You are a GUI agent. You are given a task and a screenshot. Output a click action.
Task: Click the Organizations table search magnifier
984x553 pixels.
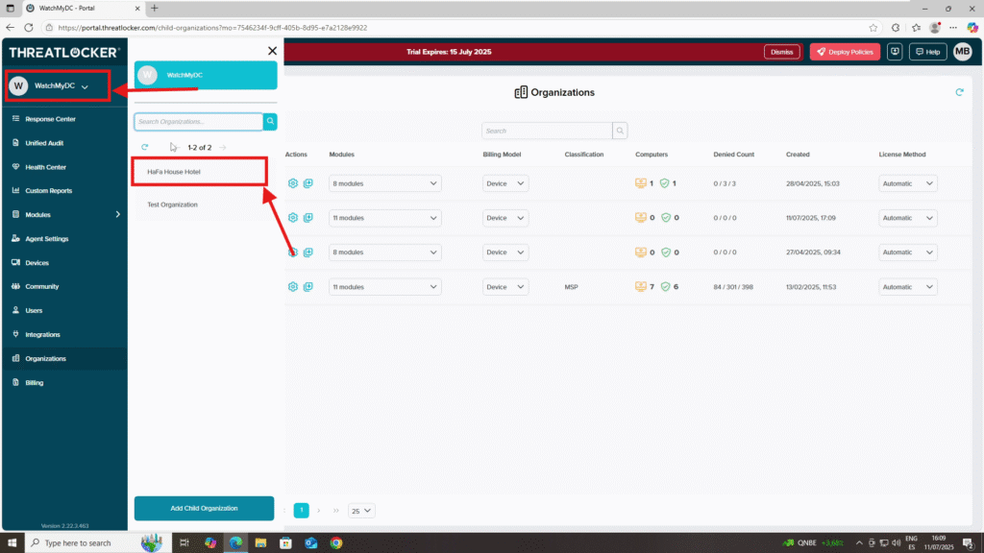coord(620,131)
